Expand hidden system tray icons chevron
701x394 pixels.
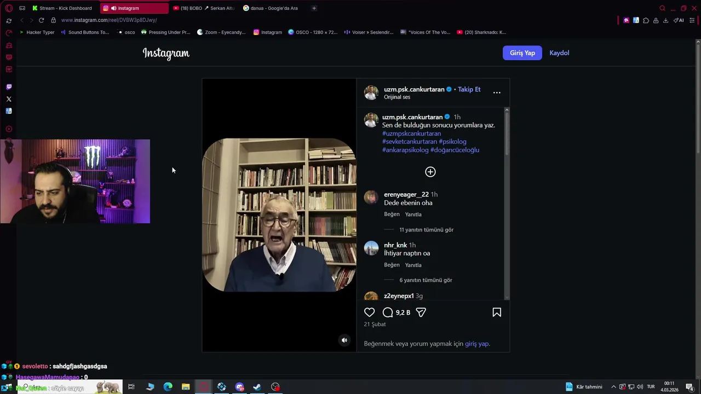tap(613, 387)
